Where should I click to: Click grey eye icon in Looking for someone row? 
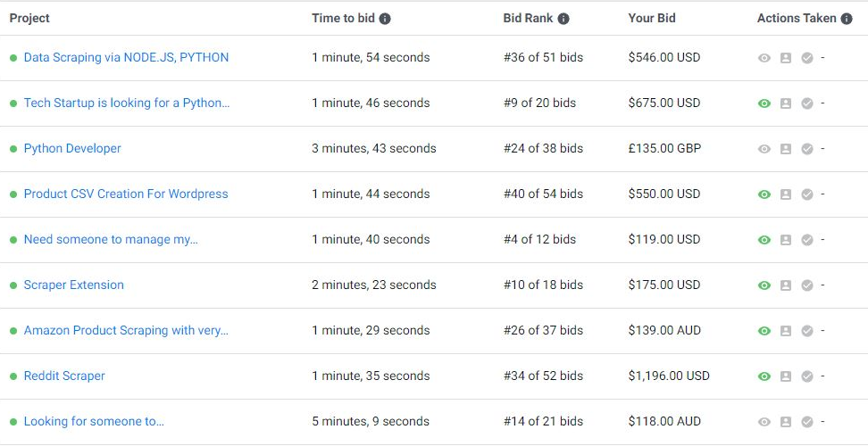tap(764, 422)
